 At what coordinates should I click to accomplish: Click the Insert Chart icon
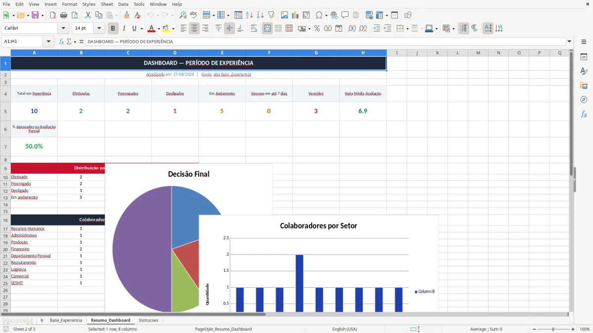(295, 15)
